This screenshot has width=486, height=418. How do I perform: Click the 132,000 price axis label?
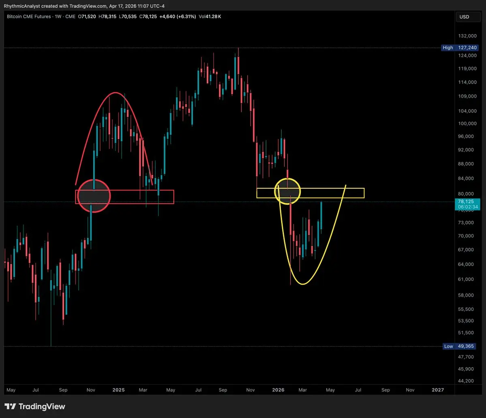[x=467, y=36]
